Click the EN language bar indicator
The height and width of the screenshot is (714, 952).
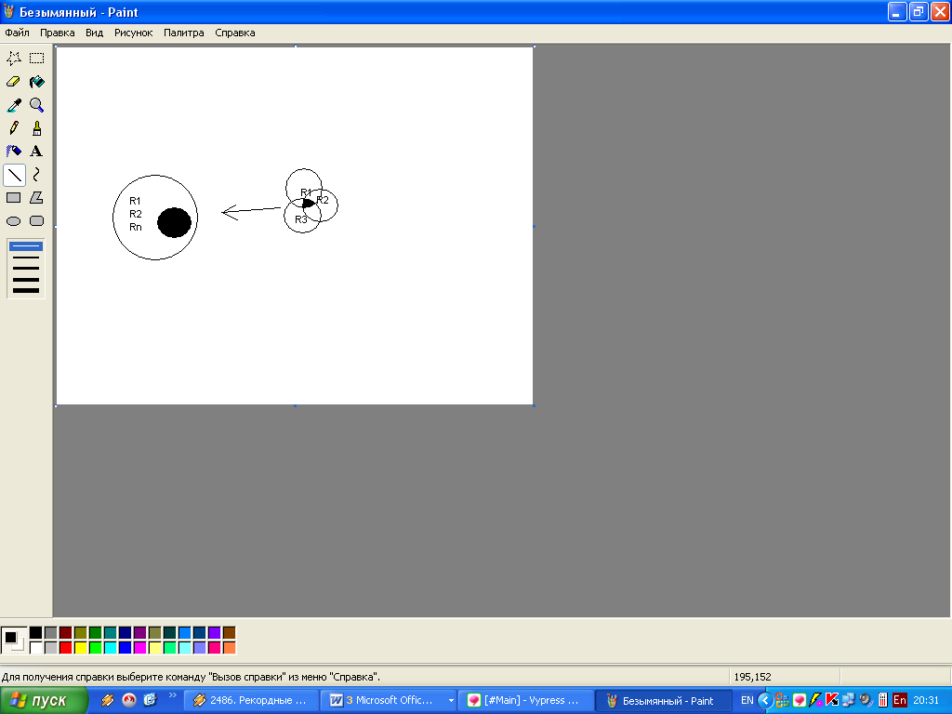(747, 701)
